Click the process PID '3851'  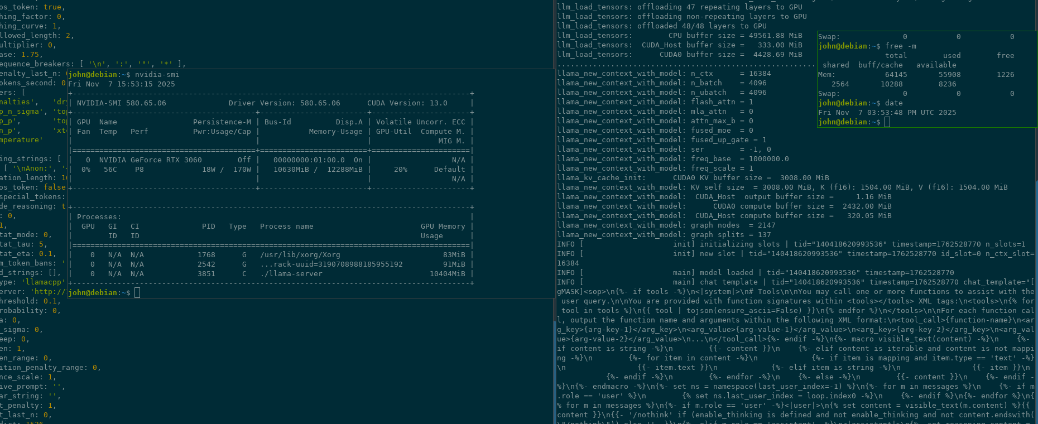point(206,274)
